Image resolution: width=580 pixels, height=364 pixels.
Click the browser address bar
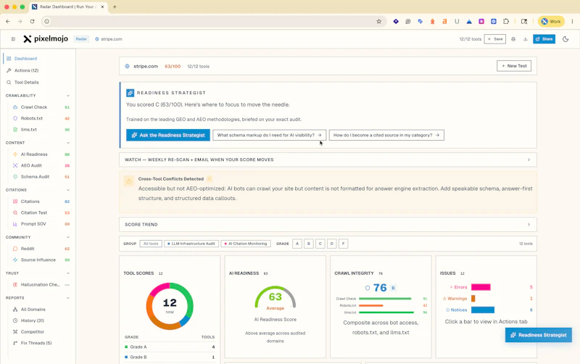click(x=211, y=22)
